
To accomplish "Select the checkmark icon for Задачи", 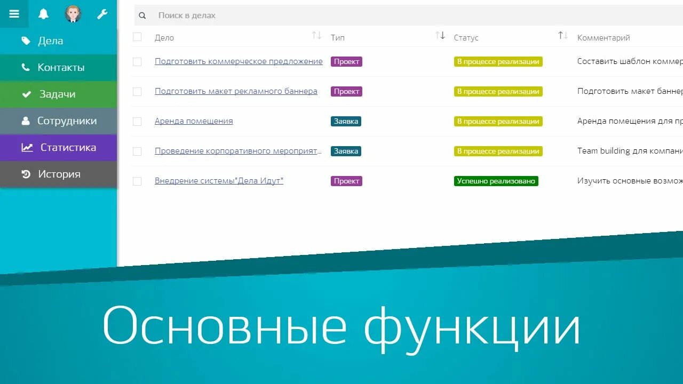I will [x=27, y=94].
